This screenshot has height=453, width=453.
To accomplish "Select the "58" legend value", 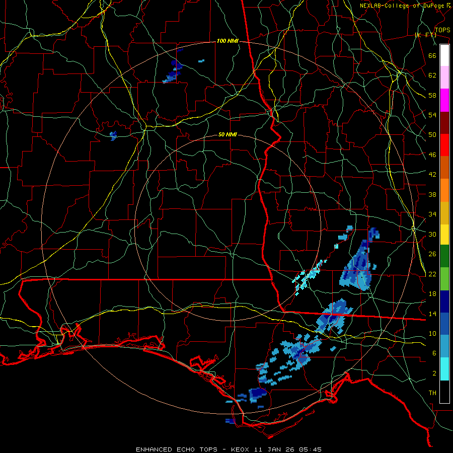I will 432,95.
